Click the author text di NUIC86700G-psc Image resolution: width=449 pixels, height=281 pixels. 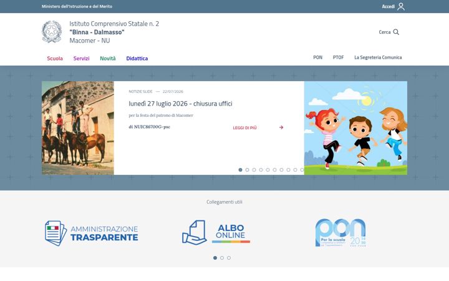coord(149,127)
